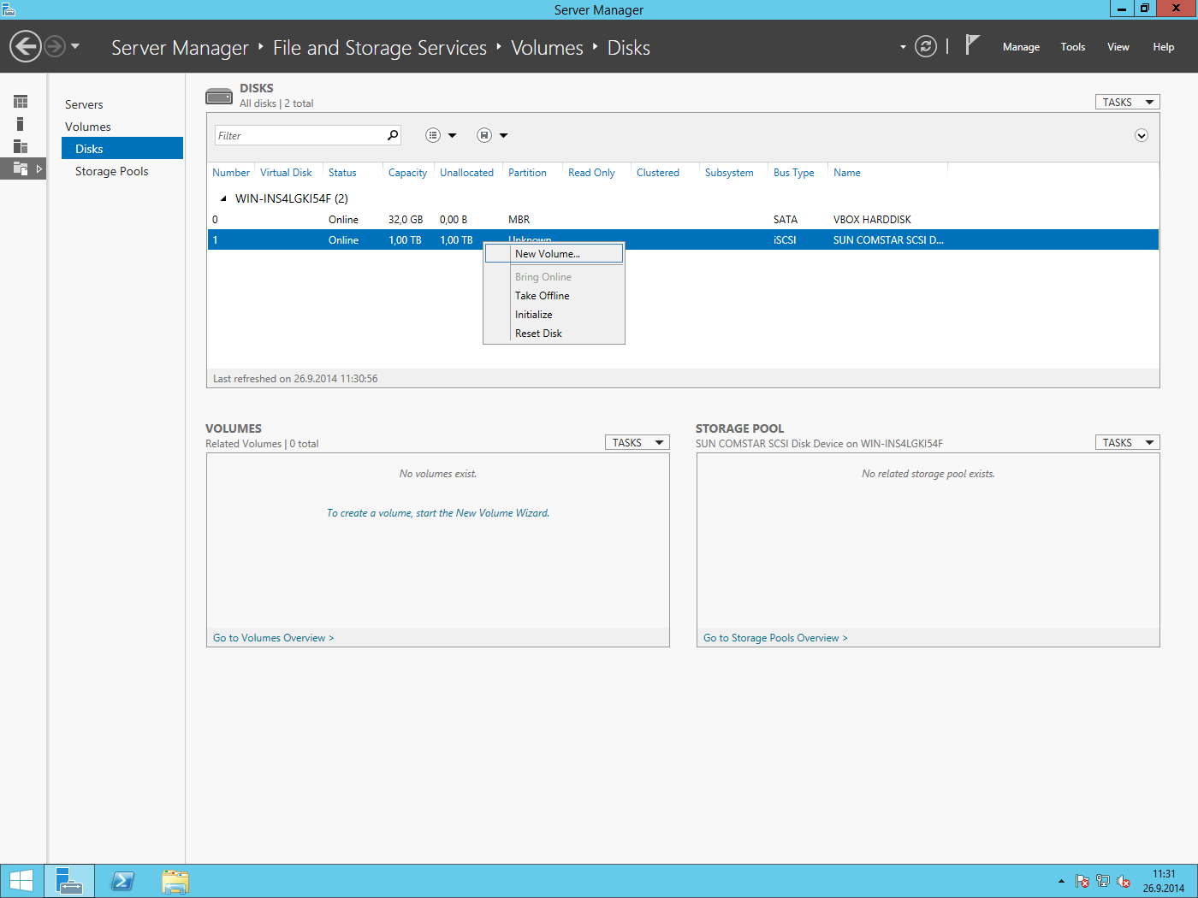The height and width of the screenshot is (898, 1198).
Task: Open navigation history dropdown arrow
Action: [75, 46]
